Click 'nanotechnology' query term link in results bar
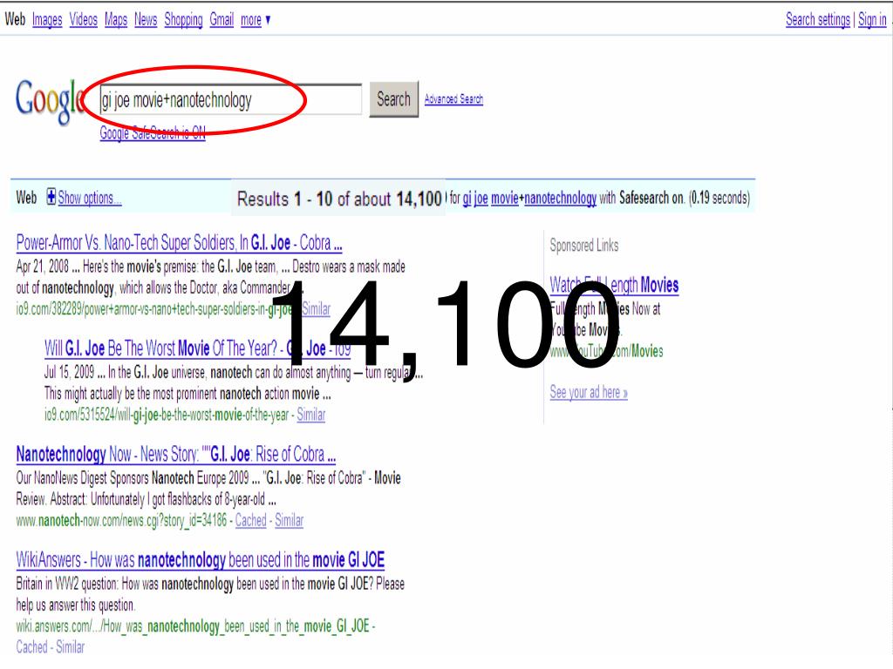Viewport: 893px width, 669px height. (560, 198)
